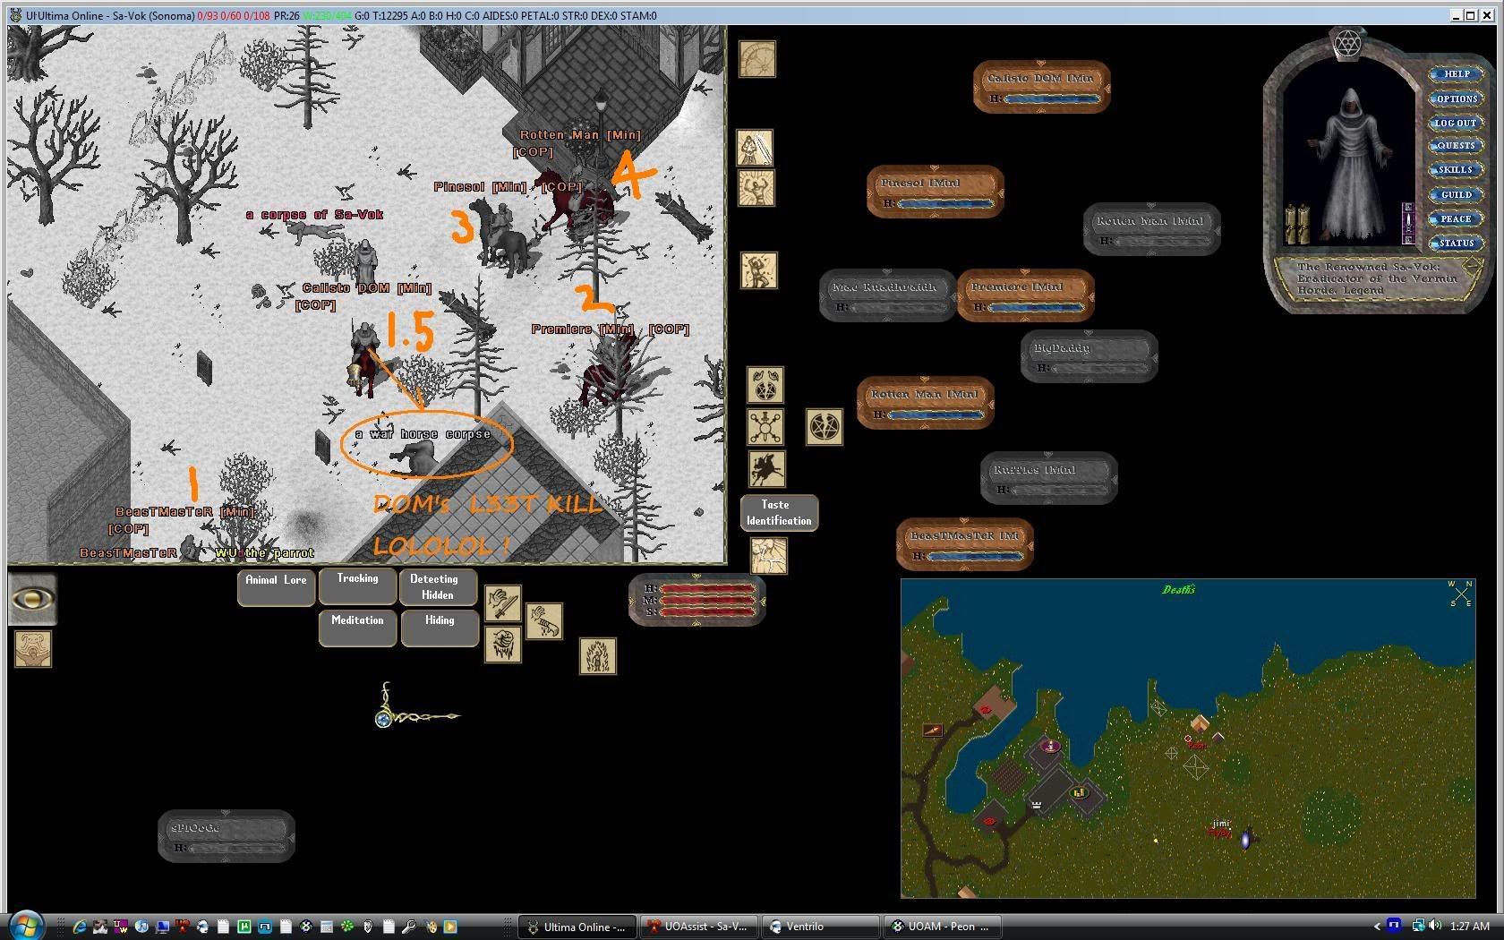Switch to UOAM - Peon taskbar button
The height and width of the screenshot is (940, 1504).
point(942,927)
